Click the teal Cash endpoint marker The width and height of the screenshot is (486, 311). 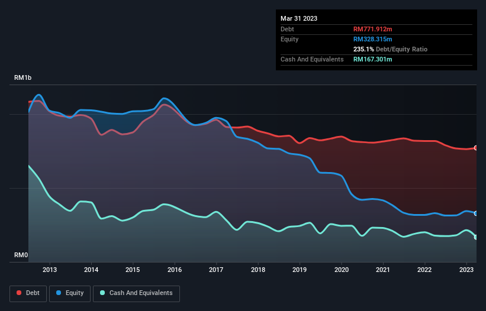(x=476, y=237)
